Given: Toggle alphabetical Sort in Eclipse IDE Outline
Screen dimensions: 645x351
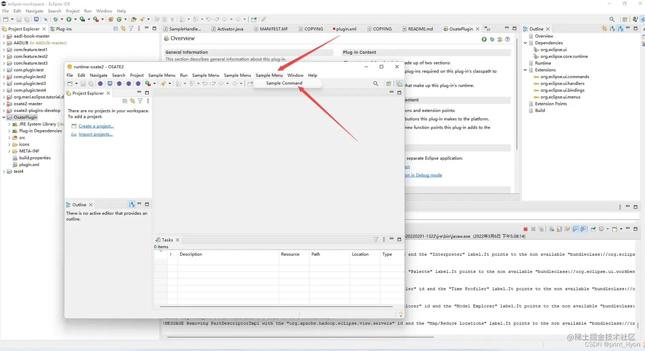Looking at the screenshot, I should 612,29.
